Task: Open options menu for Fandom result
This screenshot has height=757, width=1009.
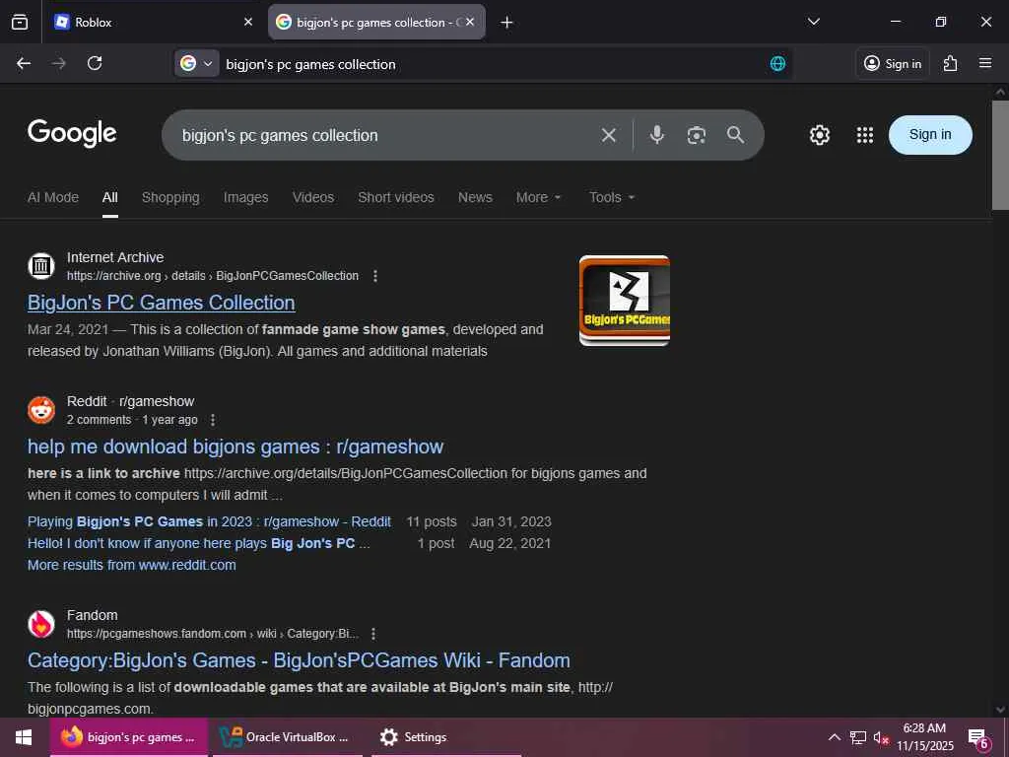Action: tap(373, 634)
